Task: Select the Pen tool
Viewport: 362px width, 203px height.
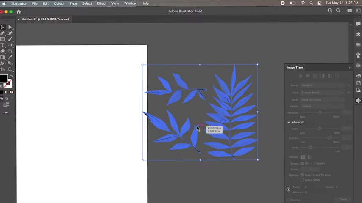Action: pyautogui.click(x=3, y=33)
